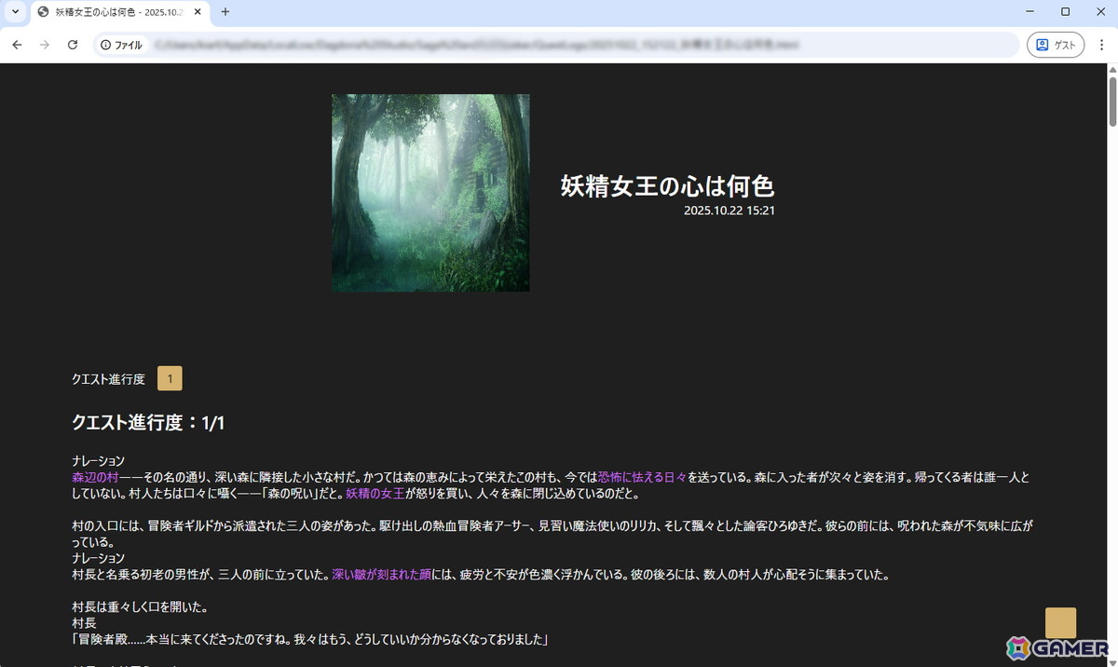Image resolution: width=1118 pixels, height=667 pixels.
Task: Click the scrollbar track on the right edge
Action: click(x=1111, y=373)
